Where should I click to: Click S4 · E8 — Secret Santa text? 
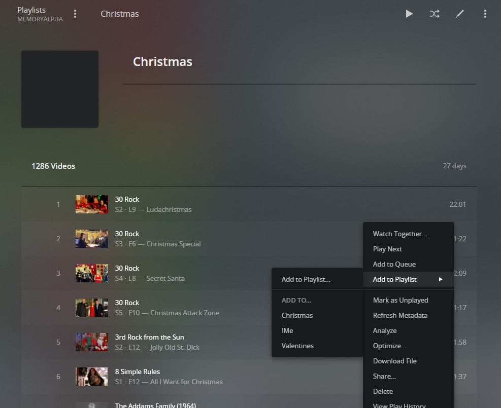click(x=150, y=278)
